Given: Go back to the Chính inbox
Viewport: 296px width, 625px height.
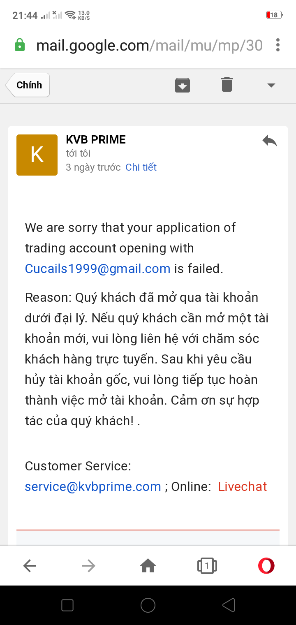Looking at the screenshot, I should [28, 85].
